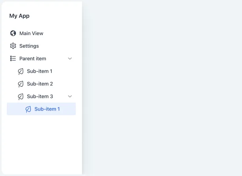
Task: Click empty sidebar space below the menu
Action: click(41, 146)
